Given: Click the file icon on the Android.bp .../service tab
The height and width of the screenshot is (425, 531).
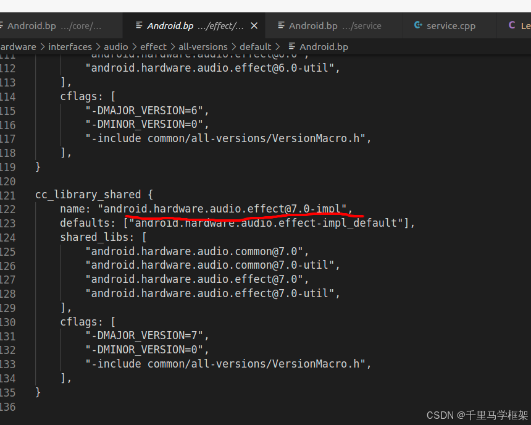Looking at the screenshot, I should (281, 25).
